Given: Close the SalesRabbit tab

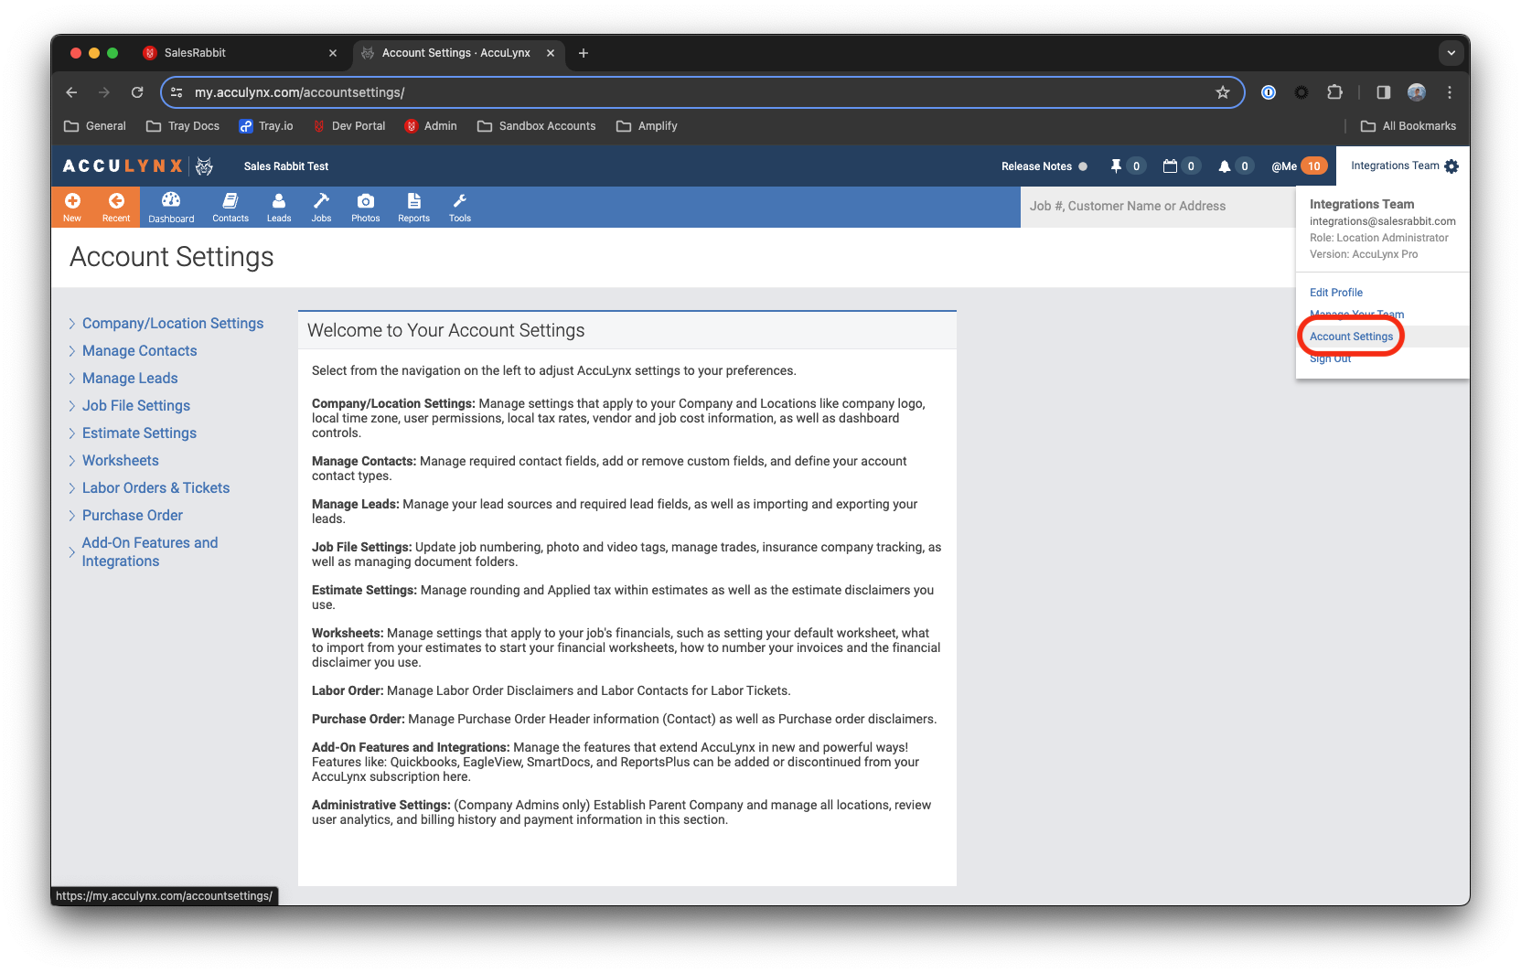Looking at the screenshot, I should pyautogui.click(x=333, y=53).
